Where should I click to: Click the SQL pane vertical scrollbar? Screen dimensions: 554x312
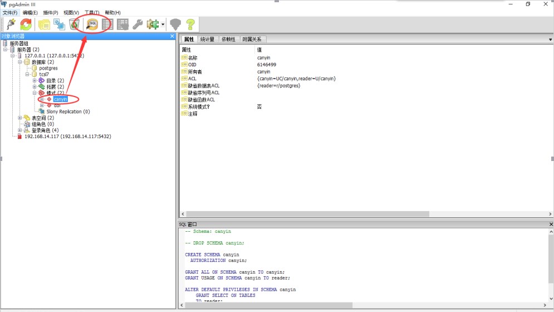pyautogui.click(x=551, y=258)
